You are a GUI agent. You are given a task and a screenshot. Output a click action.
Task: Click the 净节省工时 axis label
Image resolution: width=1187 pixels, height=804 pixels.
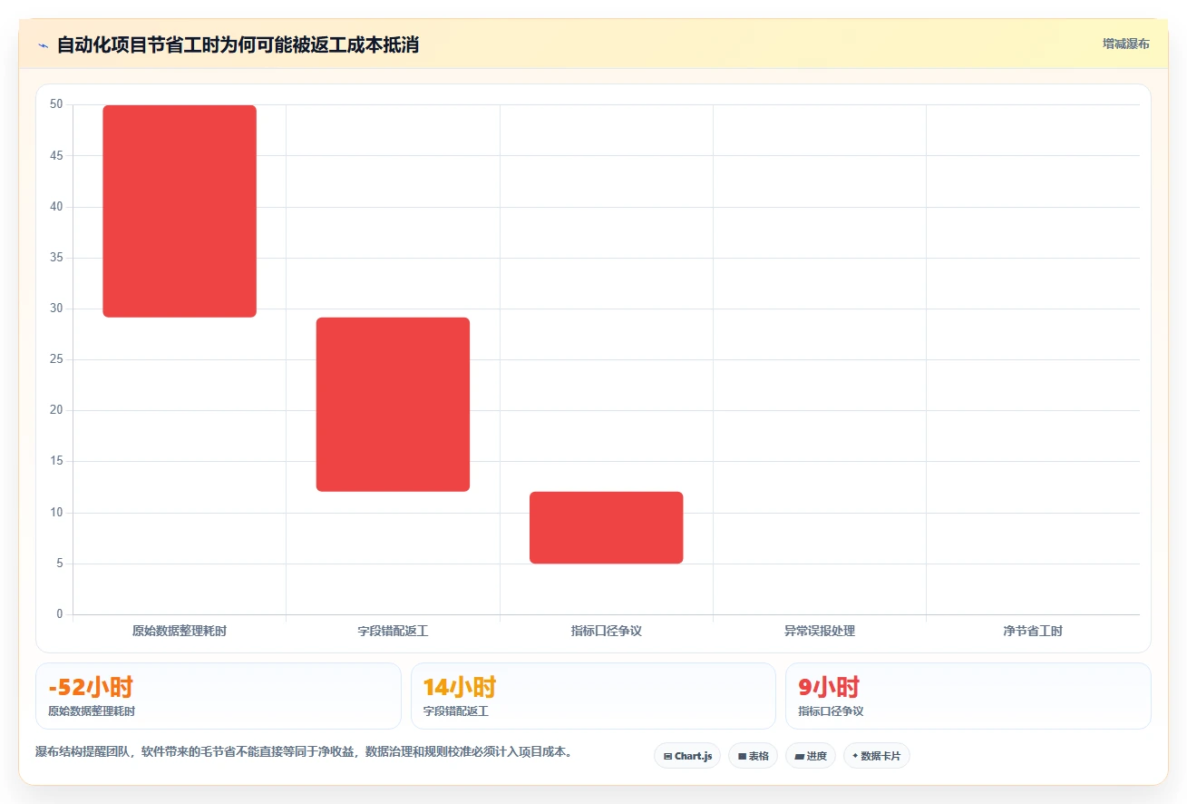click(x=1033, y=631)
